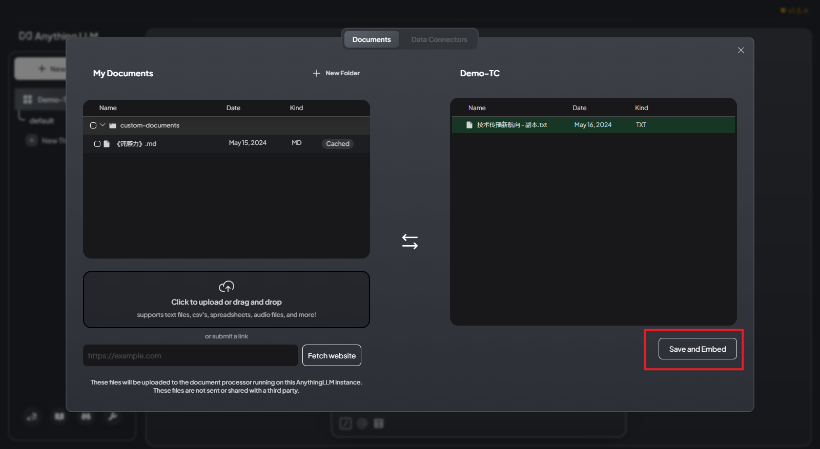Select the custom-documents folder name
Viewport: 820px width, 449px height.
pos(150,125)
